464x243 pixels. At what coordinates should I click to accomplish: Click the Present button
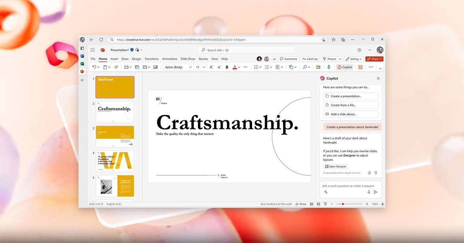(329, 59)
